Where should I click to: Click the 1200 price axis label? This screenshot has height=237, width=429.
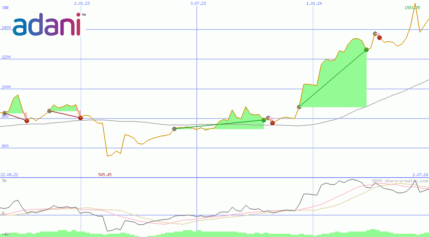point(6,57)
